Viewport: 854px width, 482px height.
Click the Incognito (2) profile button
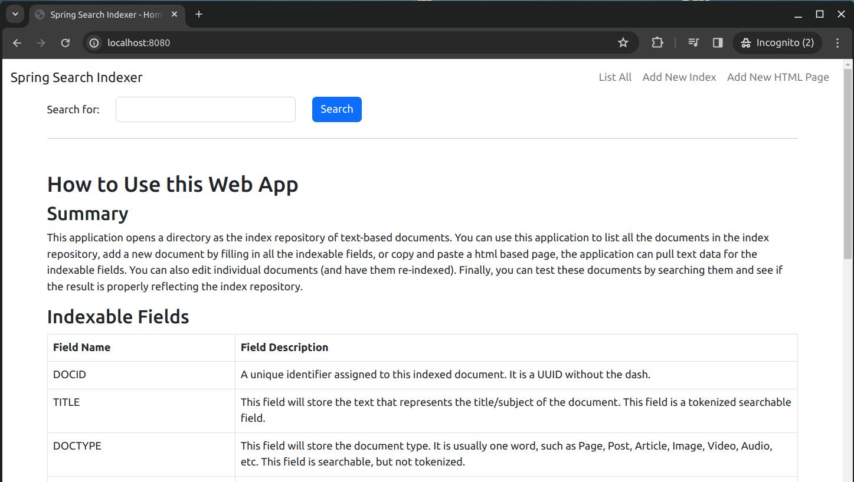pyautogui.click(x=777, y=42)
